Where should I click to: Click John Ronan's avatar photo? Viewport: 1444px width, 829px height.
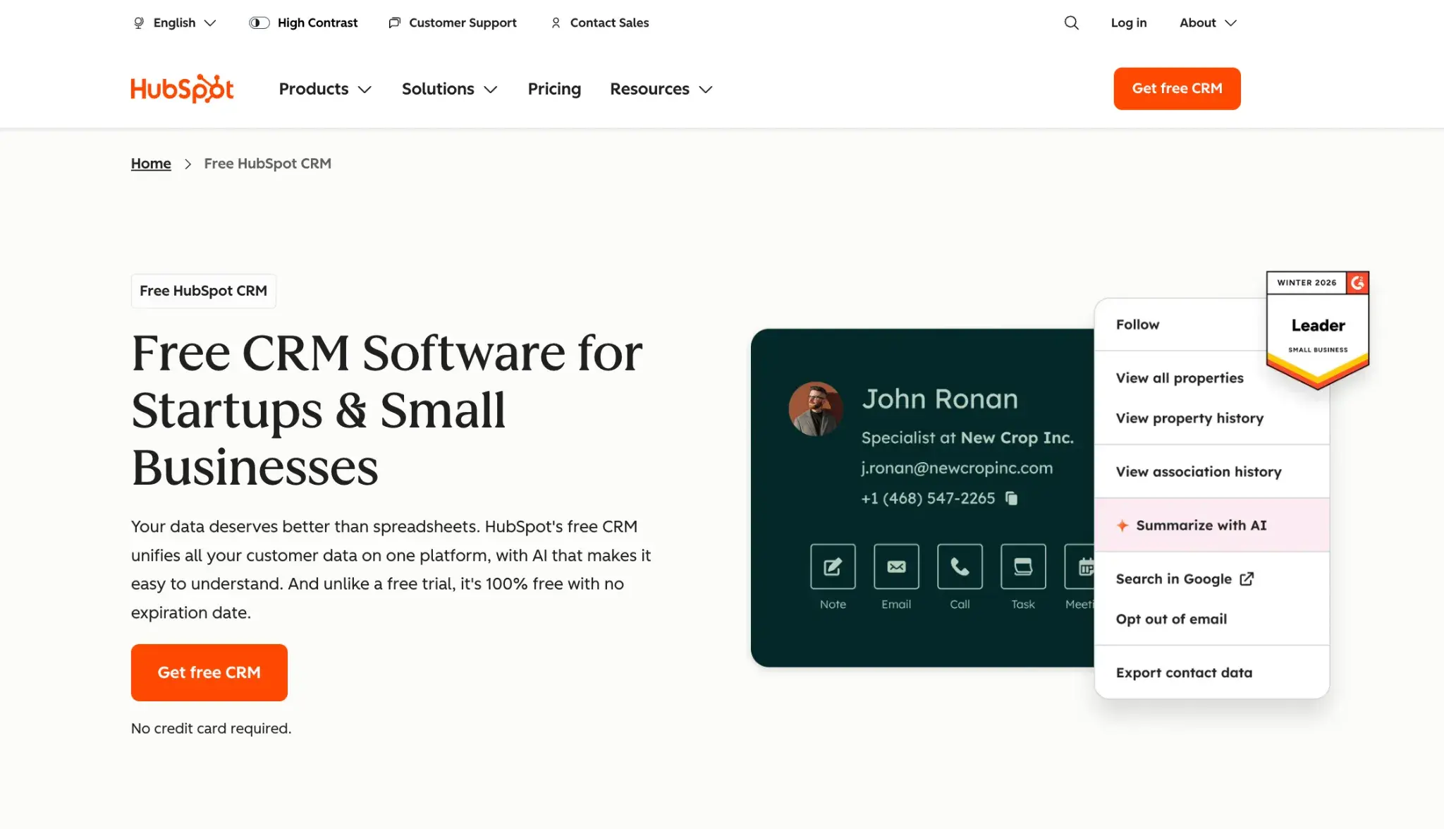pyautogui.click(x=816, y=409)
